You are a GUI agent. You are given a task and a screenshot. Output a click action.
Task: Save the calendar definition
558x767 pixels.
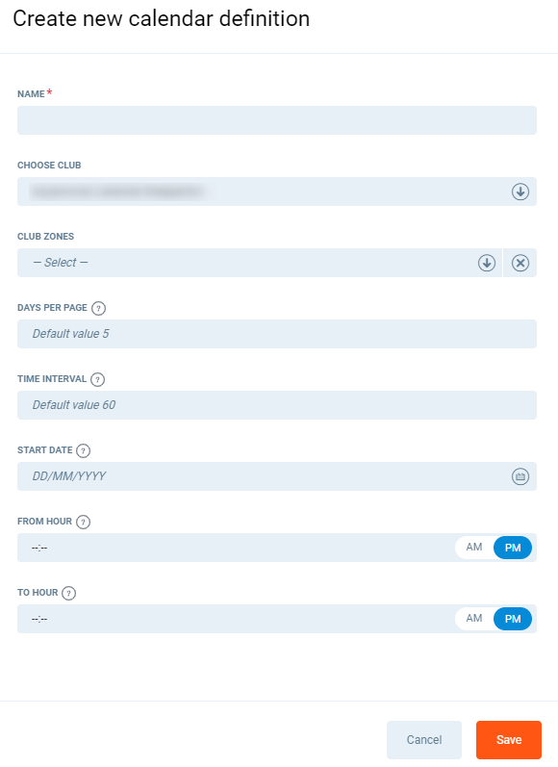[509, 740]
